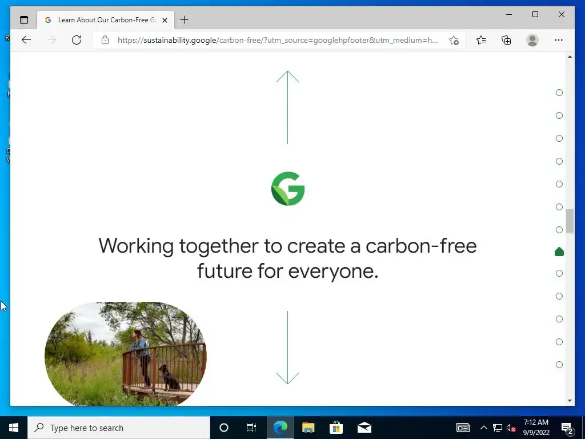Open News and interests widget
Viewport: 585px width, 439px height.
point(463,428)
